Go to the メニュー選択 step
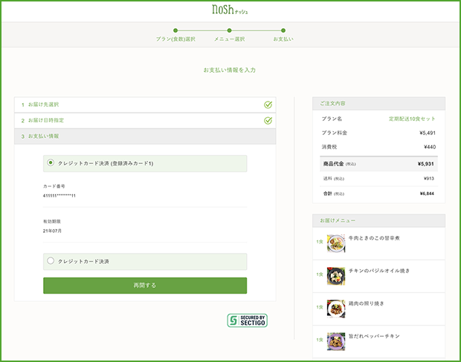Image resolution: width=461 pixels, height=362 pixels. (229, 39)
